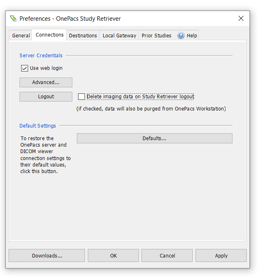
Task: Click Cancel to discard changes
Action: click(167, 255)
